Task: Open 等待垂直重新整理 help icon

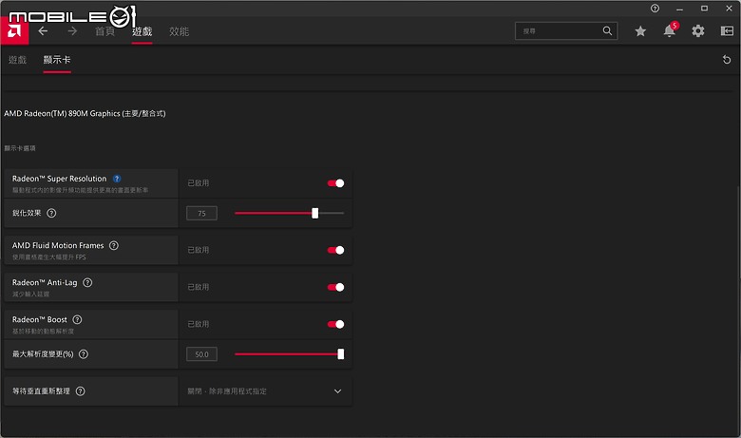Action: 81,391
